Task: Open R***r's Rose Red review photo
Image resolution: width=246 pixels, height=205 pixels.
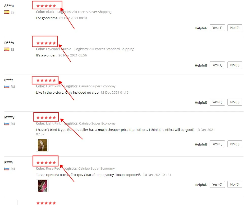Action: (x=42, y=186)
